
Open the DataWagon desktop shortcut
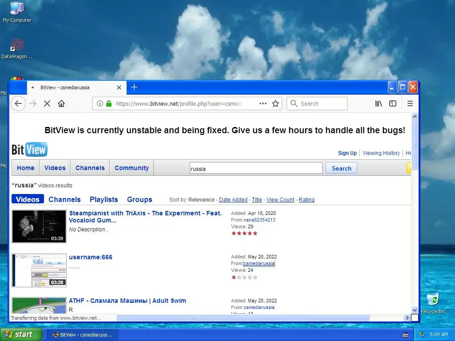[17, 49]
